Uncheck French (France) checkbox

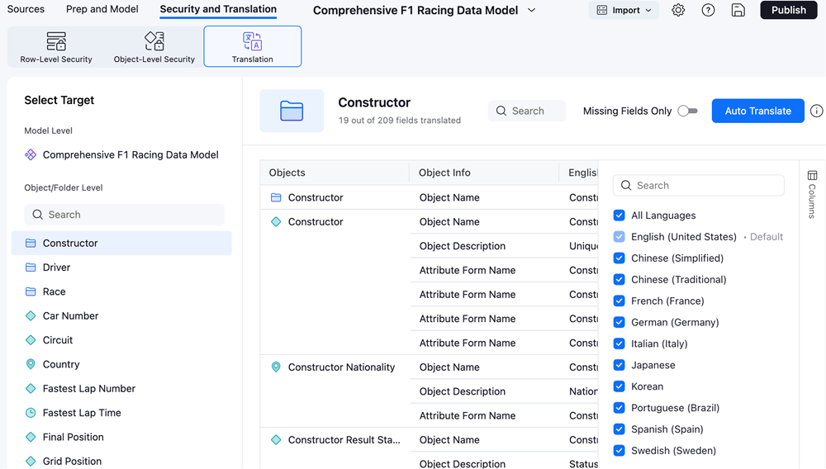coord(619,301)
